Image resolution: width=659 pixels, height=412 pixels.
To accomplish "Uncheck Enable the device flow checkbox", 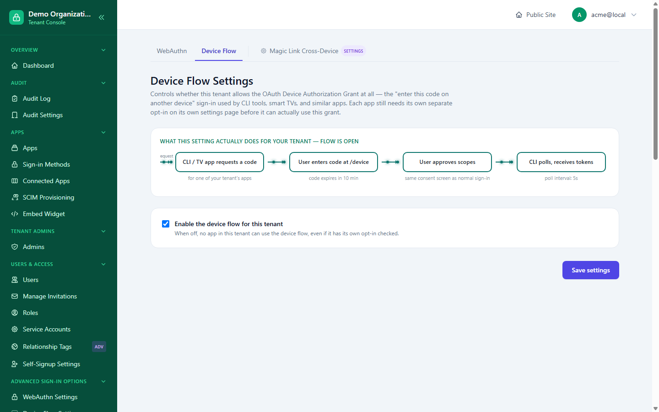I will click(166, 224).
